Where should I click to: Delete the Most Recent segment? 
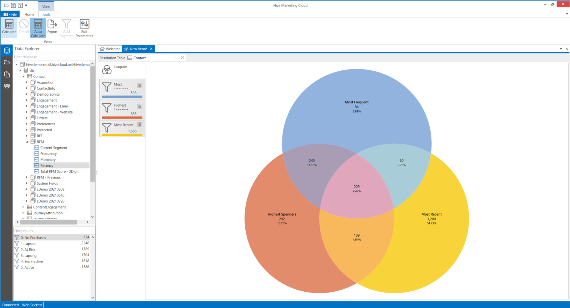pyautogui.click(x=140, y=125)
